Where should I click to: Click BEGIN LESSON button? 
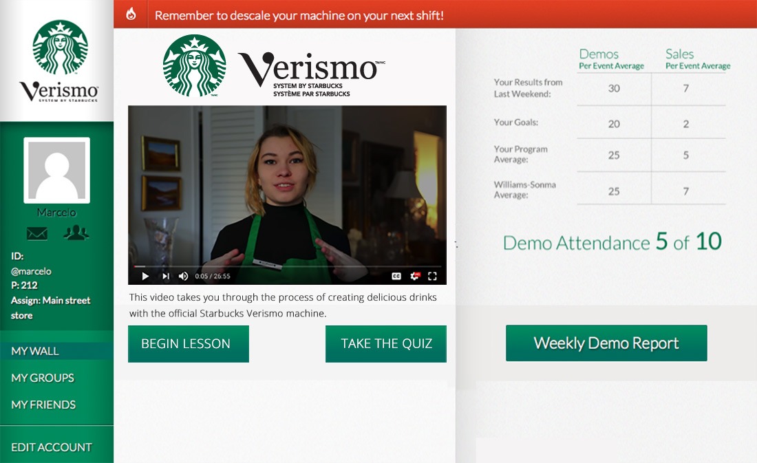click(x=189, y=344)
